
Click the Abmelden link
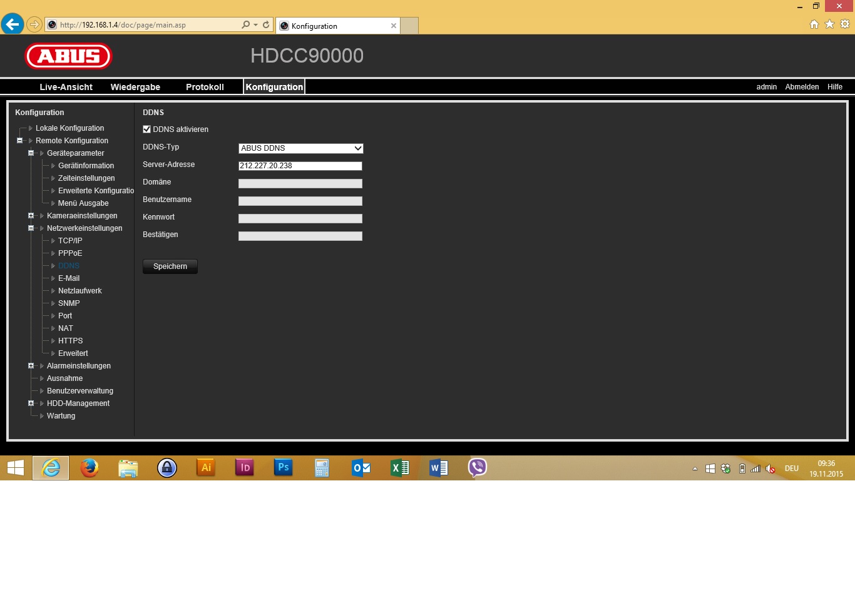click(x=802, y=87)
